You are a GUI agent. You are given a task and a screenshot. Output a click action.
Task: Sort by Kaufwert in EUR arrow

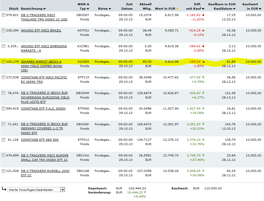coord(260,9)
